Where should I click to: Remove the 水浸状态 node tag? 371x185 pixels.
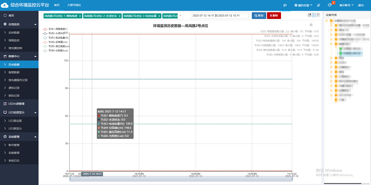tap(120, 16)
